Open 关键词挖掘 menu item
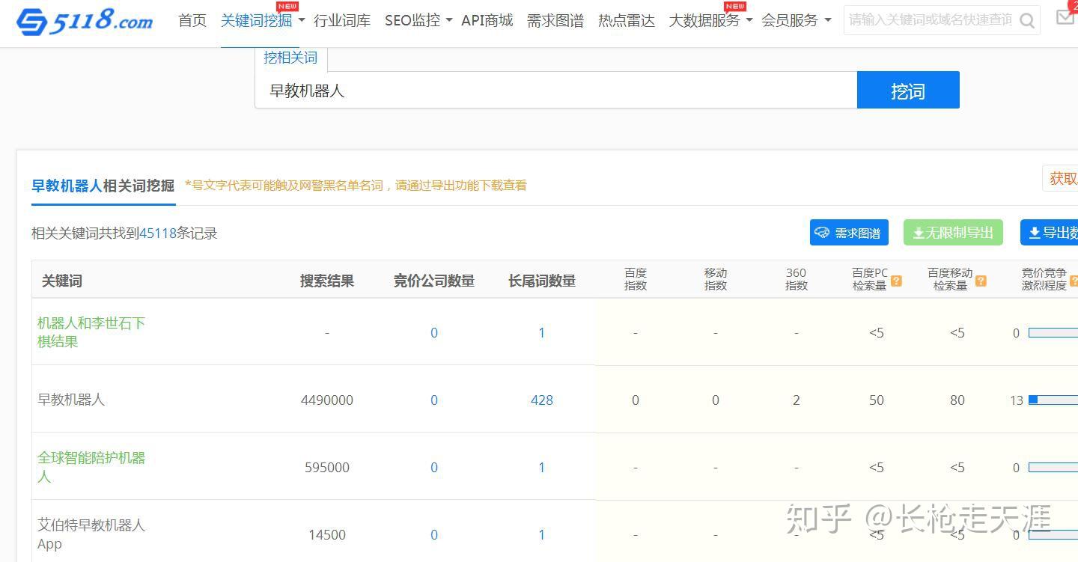 (257, 21)
